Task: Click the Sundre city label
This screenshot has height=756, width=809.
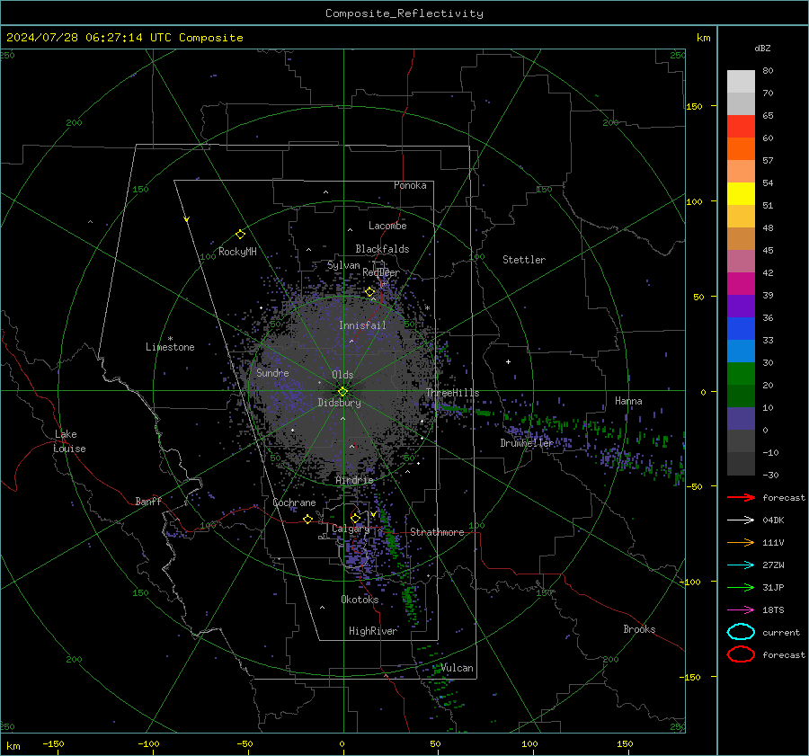Action: (x=272, y=372)
